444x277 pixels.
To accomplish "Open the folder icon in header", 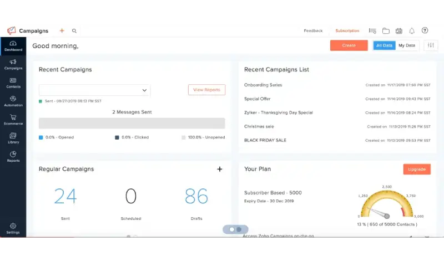I will click(x=386, y=31).
